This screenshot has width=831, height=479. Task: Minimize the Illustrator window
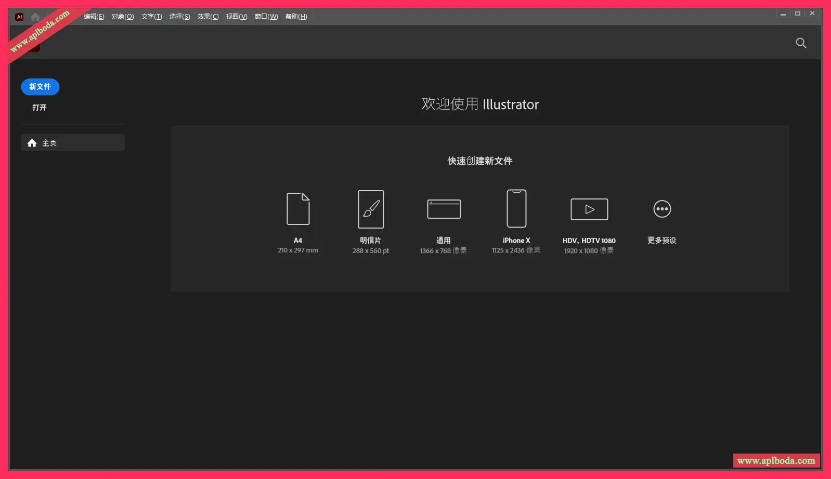pyautogui.click(x=783, y=14)
